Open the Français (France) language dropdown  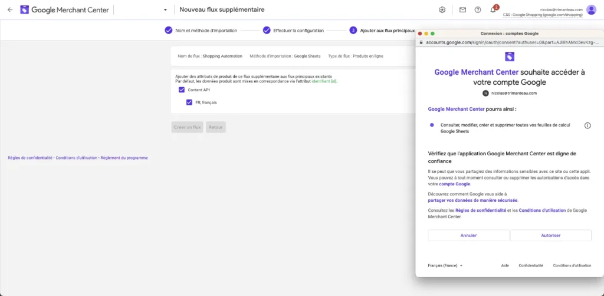[x=445, y=265]
